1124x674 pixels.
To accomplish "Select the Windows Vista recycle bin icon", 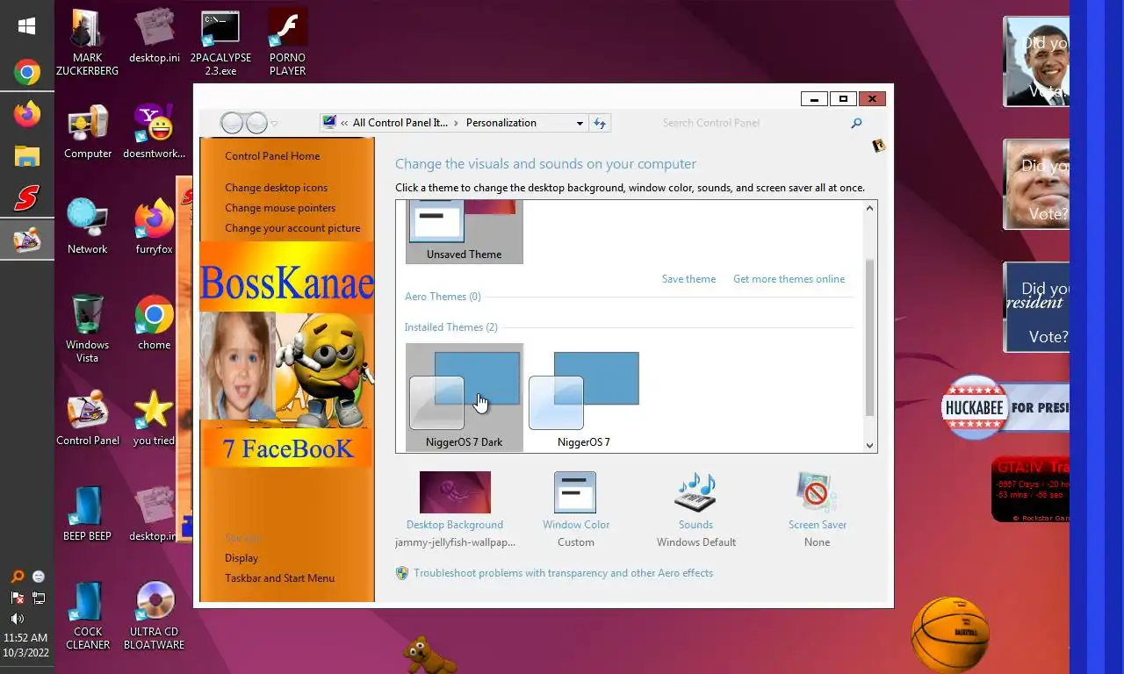I will (87, 328).
